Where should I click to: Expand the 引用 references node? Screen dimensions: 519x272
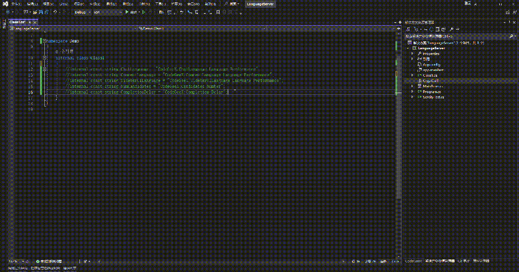point(413,59)
